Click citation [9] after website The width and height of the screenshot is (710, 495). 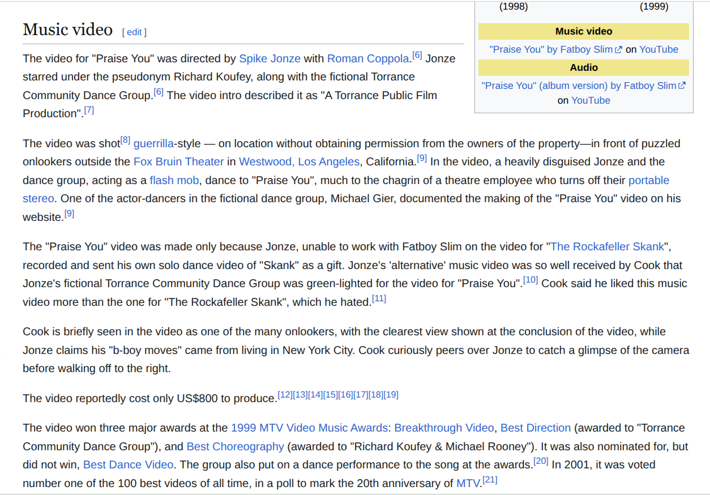(69, 214)
